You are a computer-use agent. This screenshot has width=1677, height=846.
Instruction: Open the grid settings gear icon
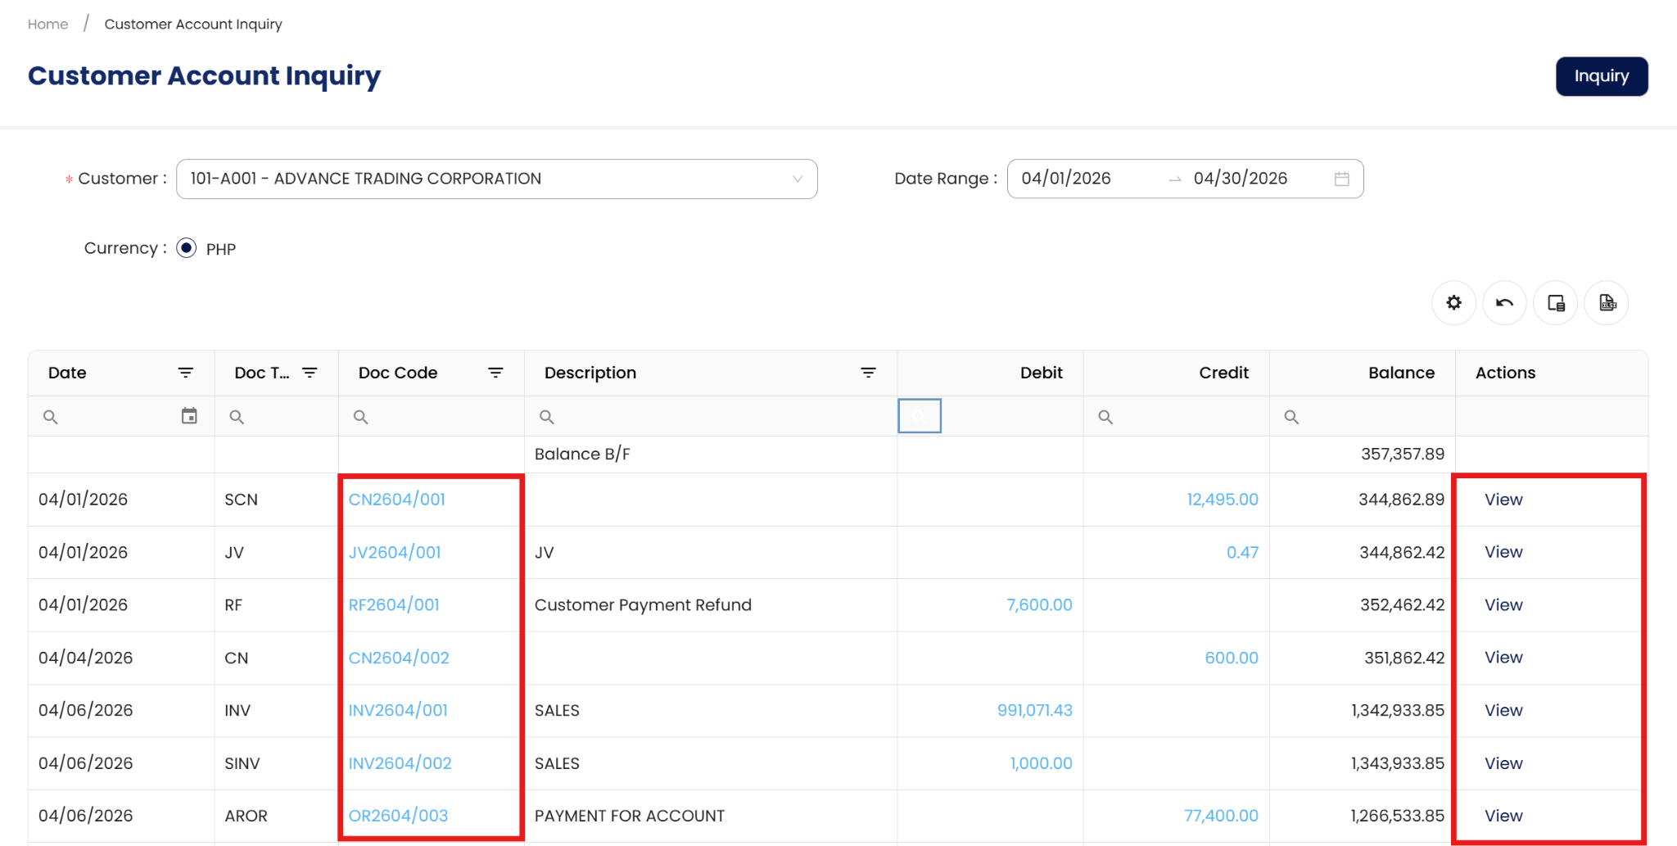tap(1453, 303)
